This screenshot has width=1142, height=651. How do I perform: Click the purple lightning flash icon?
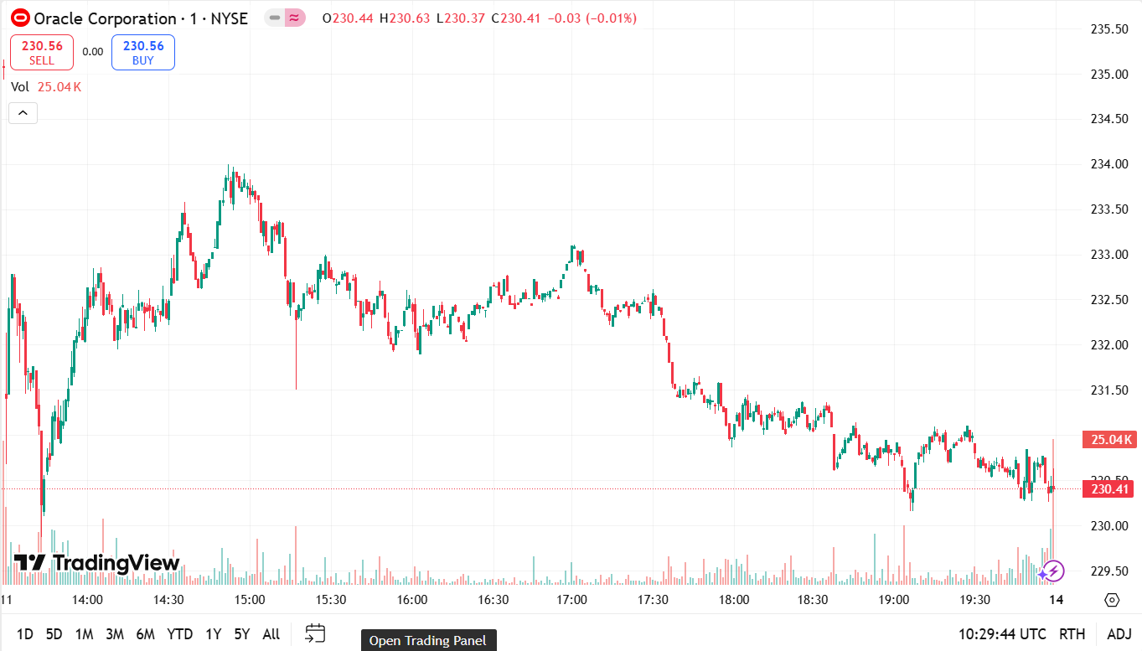coord(1052,571)
